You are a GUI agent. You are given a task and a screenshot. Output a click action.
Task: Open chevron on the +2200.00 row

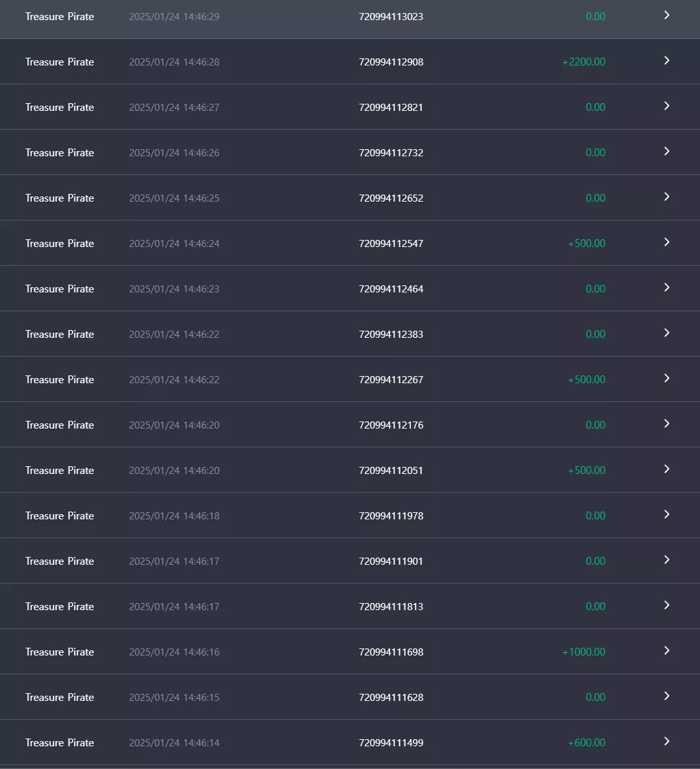(667, 60)
